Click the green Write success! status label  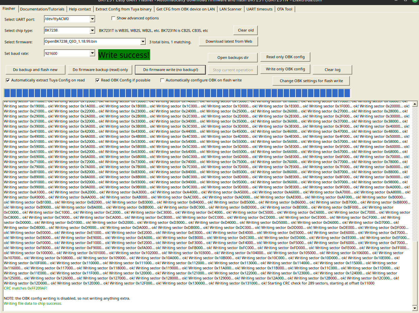(124, 55)
